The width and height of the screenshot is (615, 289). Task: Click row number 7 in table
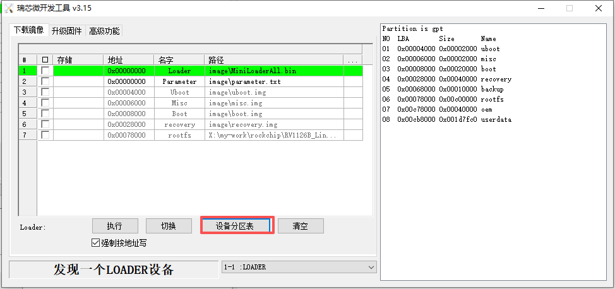[27, 135]
